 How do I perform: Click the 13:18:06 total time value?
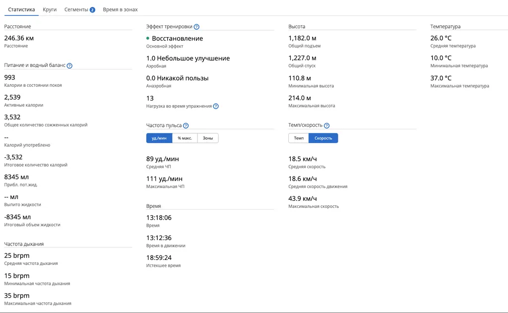click(159, 218)
